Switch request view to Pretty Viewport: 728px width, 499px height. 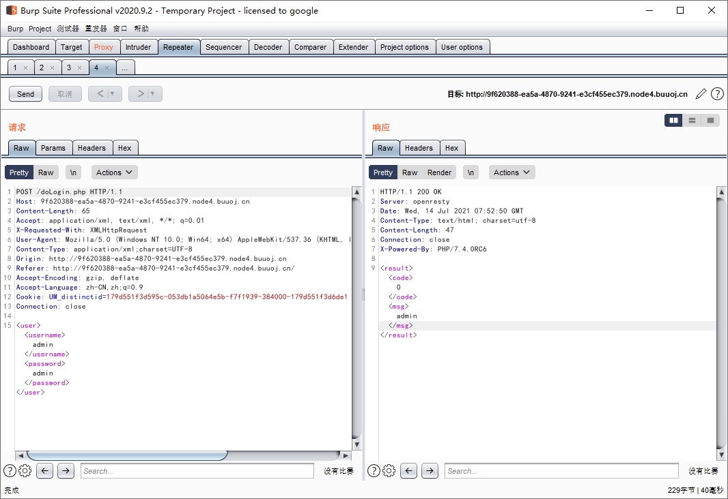pos(19,172)
